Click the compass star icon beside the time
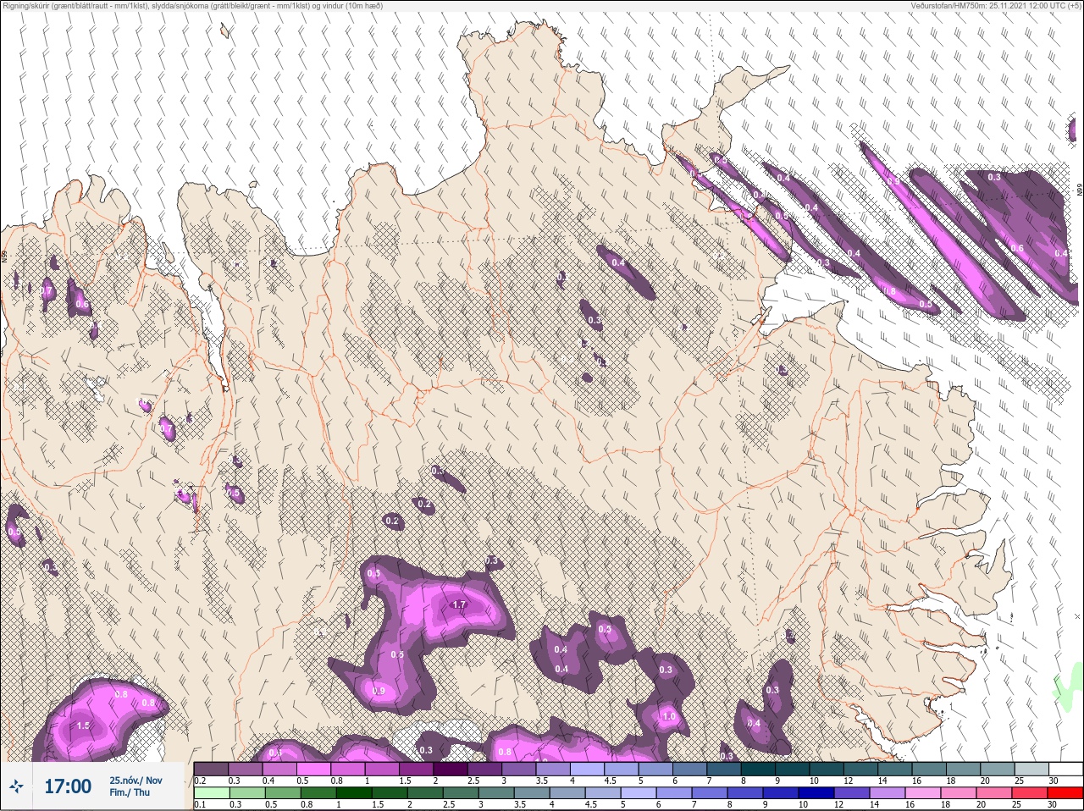Image resolution: width=1084 pixels, height=811 pixels. (x=16, y=786)
